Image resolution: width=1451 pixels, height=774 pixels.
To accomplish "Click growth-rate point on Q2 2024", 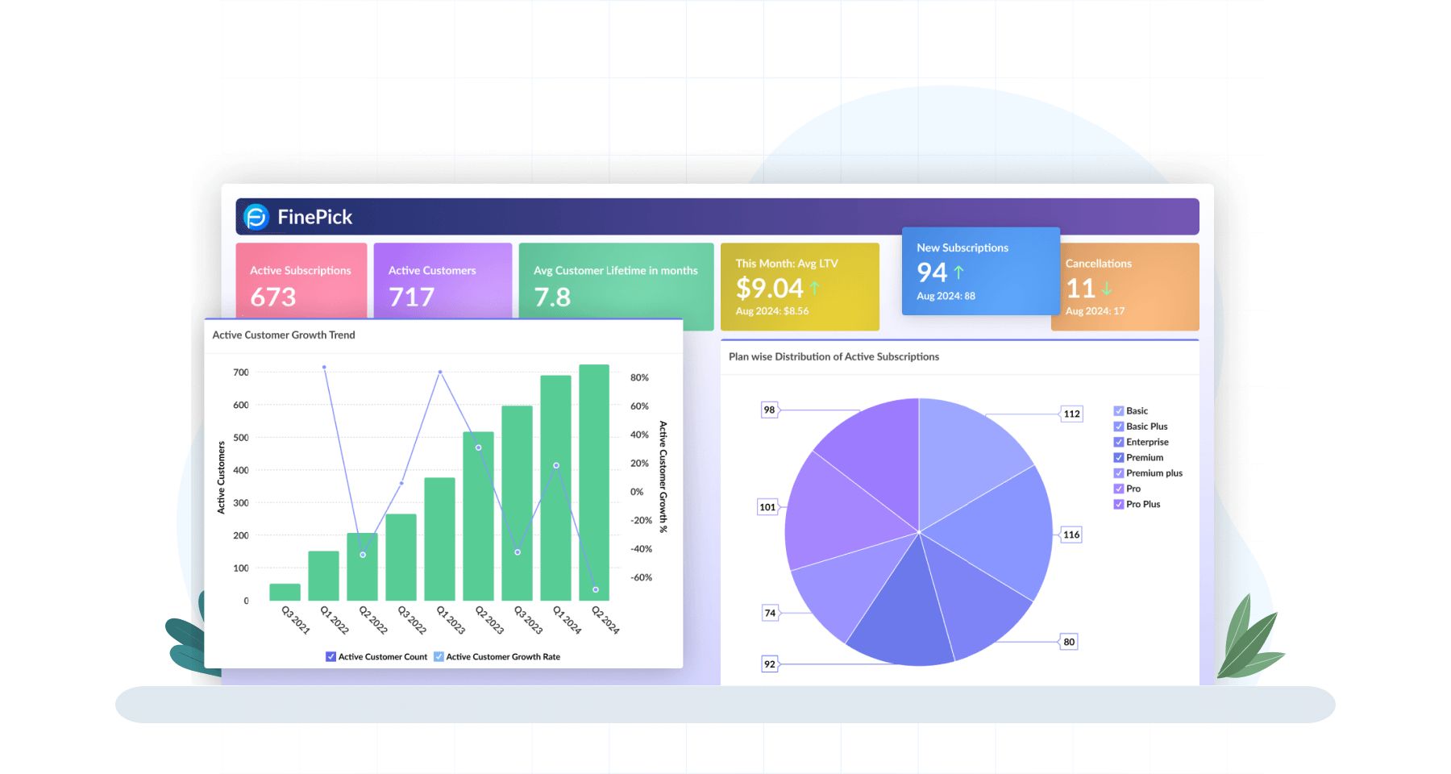I will 596,590.
